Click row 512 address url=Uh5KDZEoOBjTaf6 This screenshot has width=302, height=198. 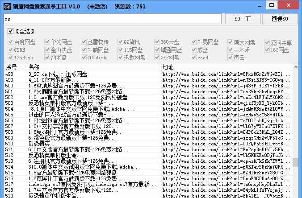(226, 155)
